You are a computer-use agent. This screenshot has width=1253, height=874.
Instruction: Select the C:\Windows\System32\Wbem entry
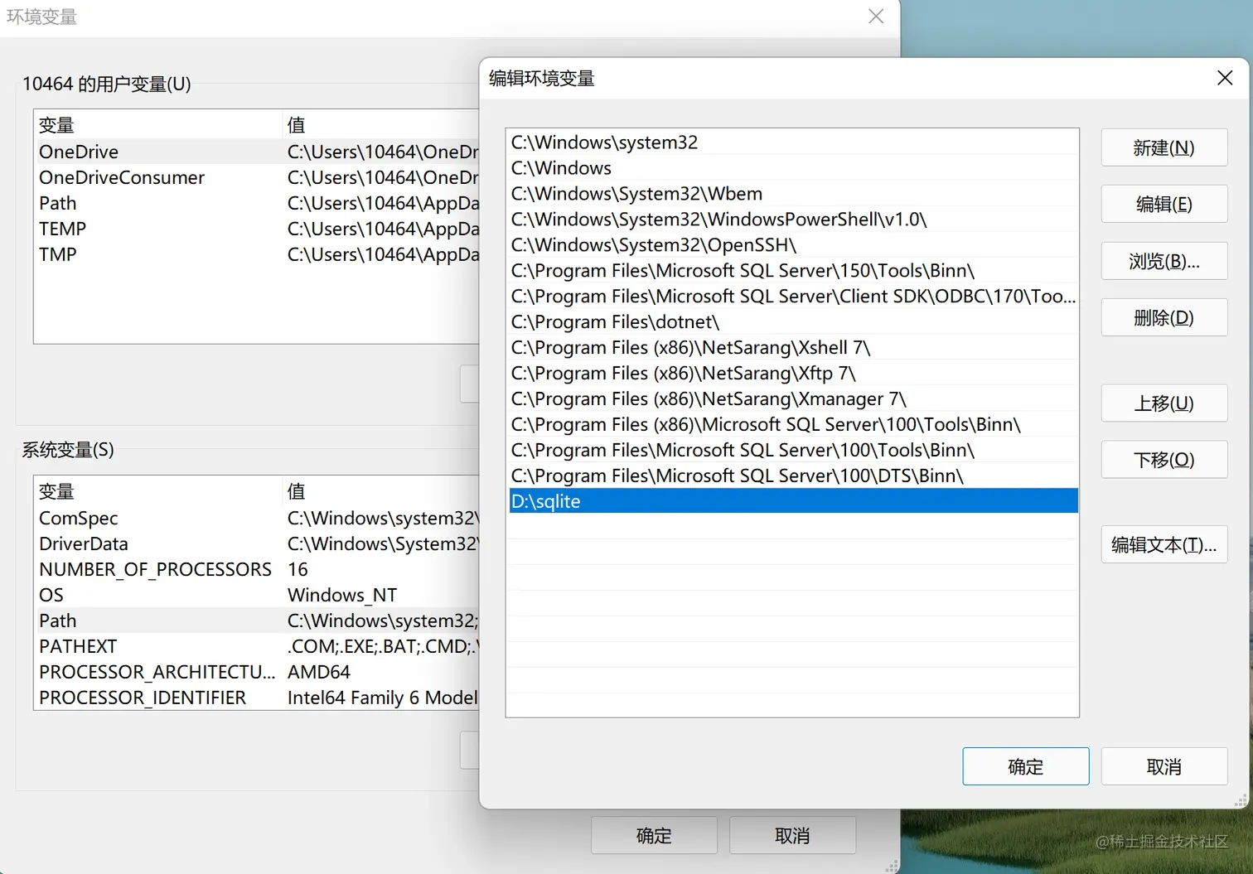click(x=793, y=194)
